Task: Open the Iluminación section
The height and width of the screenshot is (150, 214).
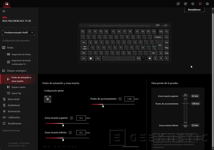Action: pos(14,111)
